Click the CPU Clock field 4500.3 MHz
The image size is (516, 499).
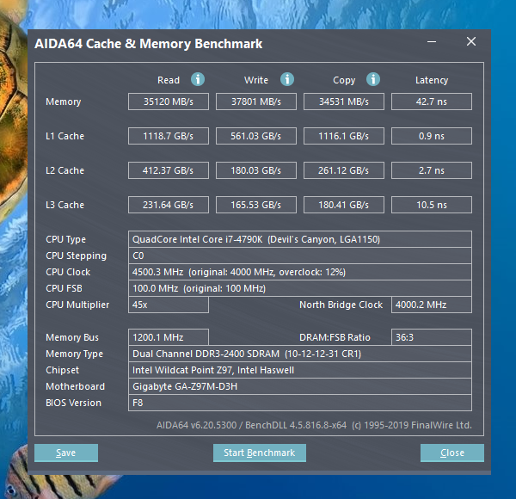click(300, 272)
